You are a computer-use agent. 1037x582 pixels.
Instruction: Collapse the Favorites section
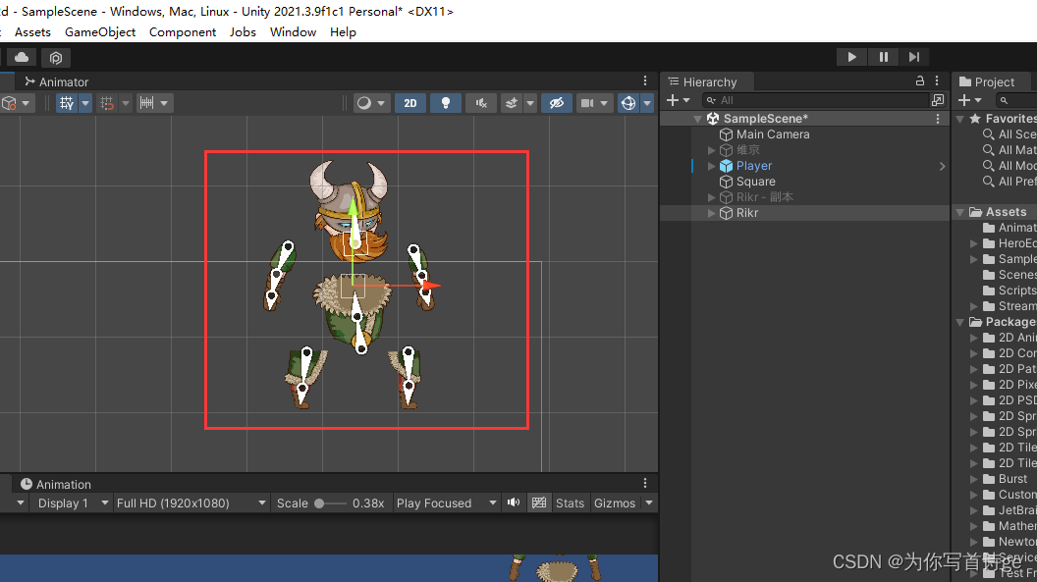coord(959,119)
